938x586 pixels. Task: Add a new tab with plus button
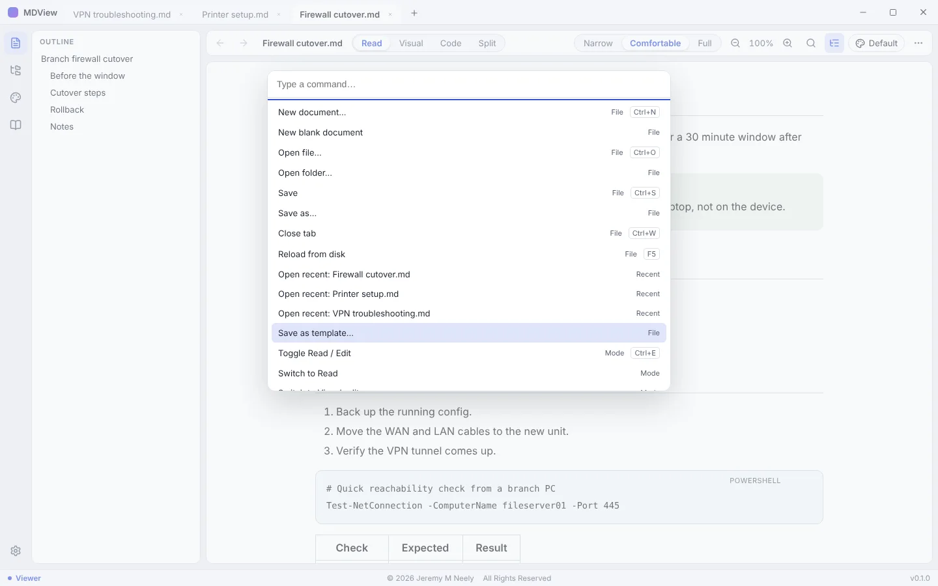(414, 13)
